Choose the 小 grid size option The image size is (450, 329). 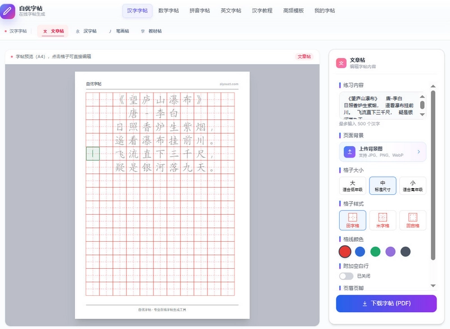click(x=413, y=185)
